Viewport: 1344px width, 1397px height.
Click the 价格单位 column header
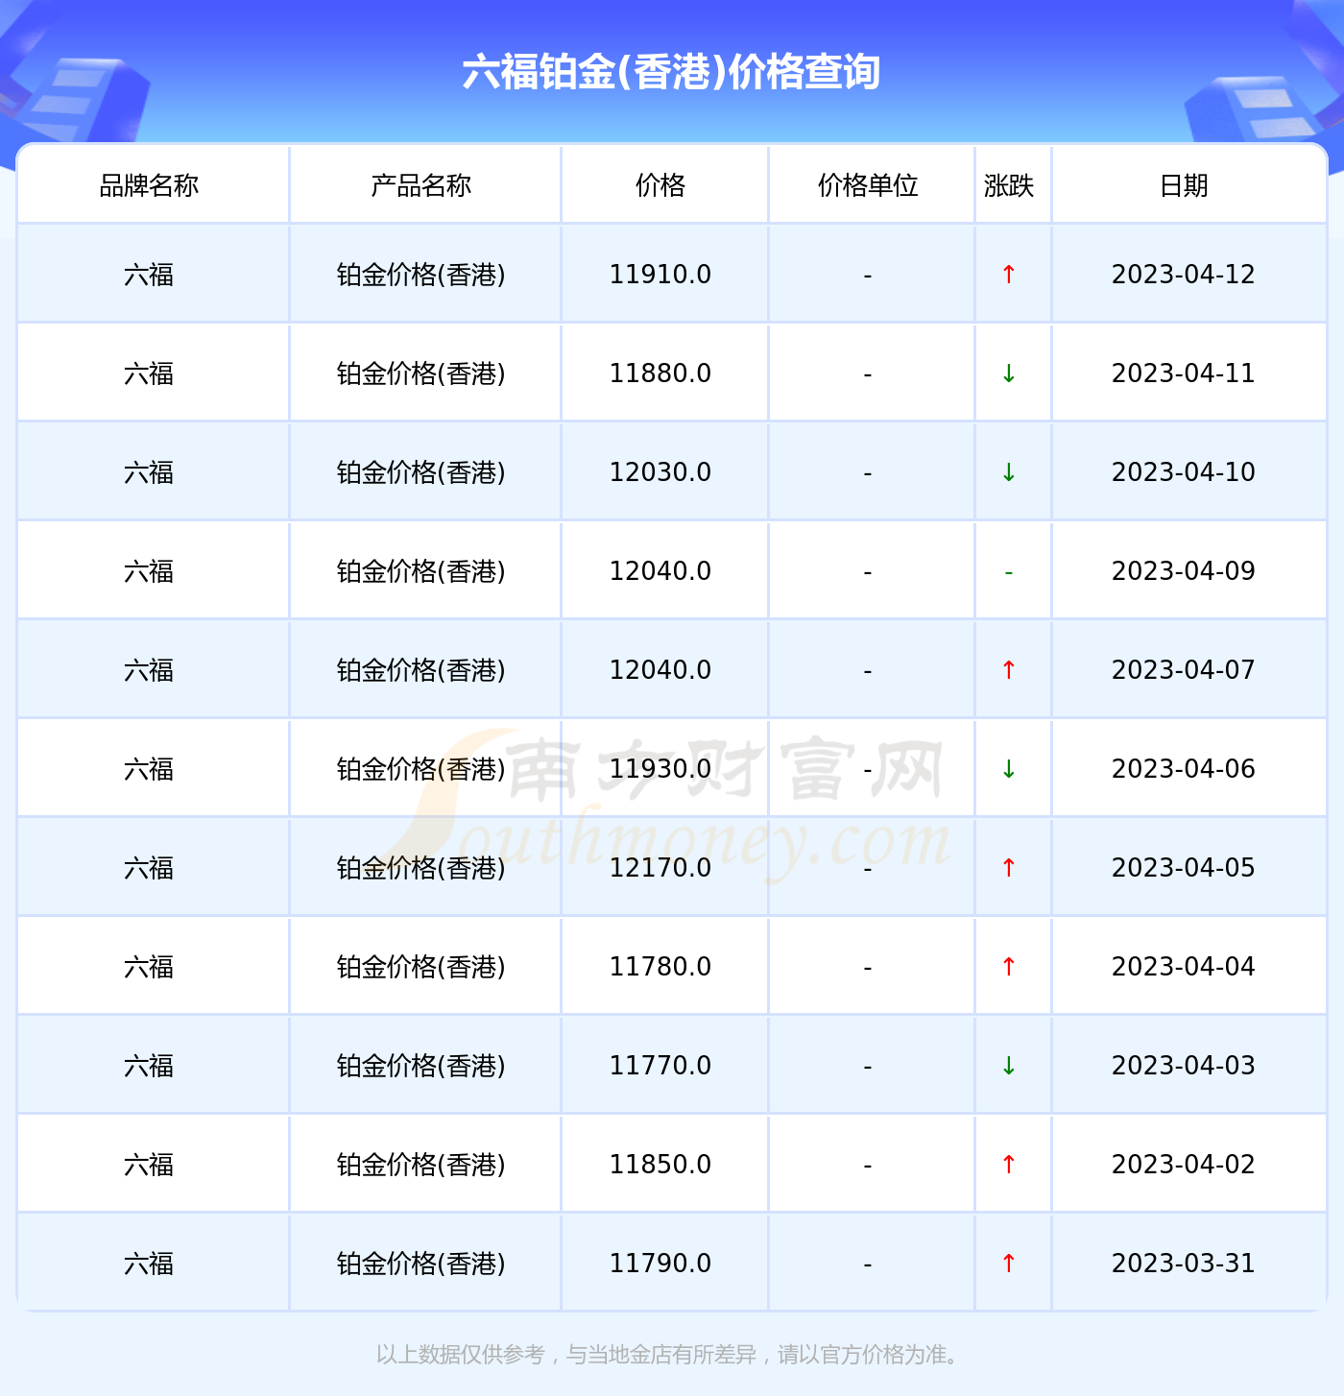[868, 185]
